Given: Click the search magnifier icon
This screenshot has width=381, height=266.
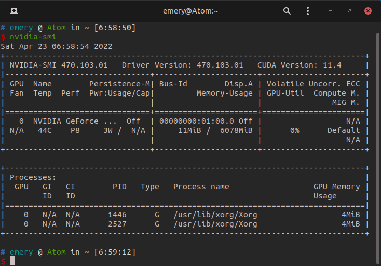Looking at the screenshot, I should click(x=287, y=10).
